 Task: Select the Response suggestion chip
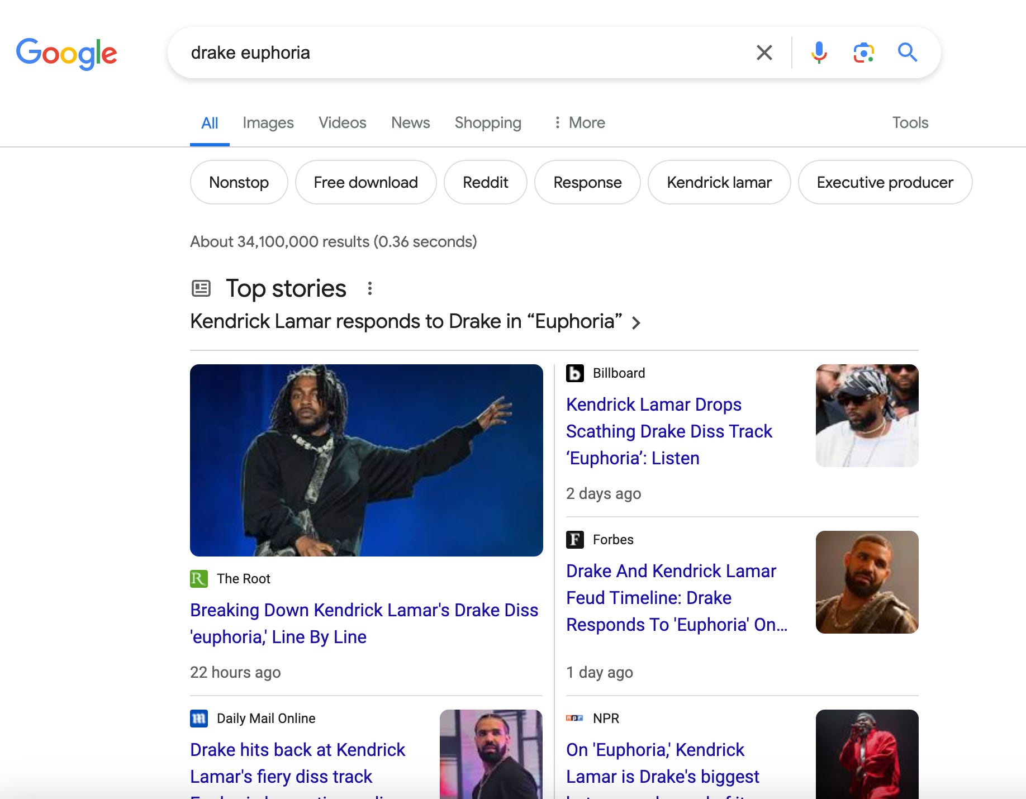pos(587,182)
